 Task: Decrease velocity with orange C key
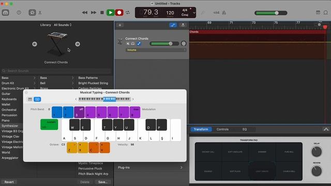(94, 147)
